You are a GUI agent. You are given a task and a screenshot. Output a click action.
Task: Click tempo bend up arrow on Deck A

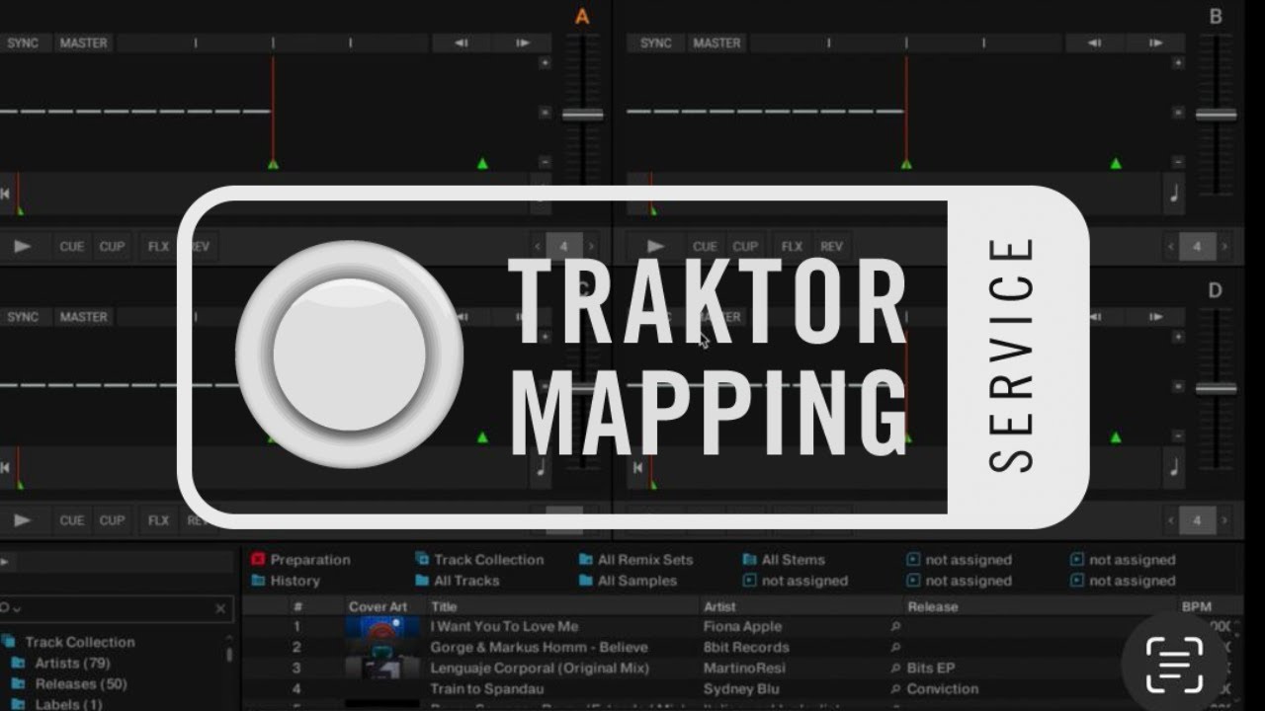(522, 43)
